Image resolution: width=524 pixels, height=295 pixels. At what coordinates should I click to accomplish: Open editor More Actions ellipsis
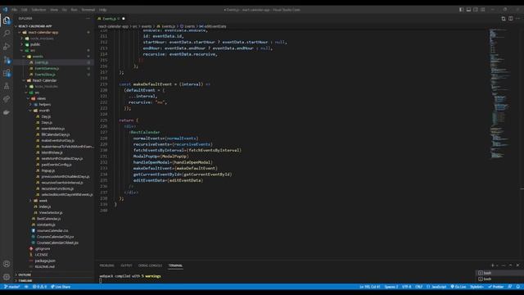[x=517, y=19]
